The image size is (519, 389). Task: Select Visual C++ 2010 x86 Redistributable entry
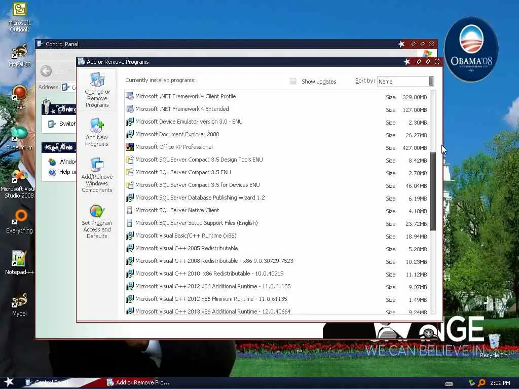pos(277,274)
